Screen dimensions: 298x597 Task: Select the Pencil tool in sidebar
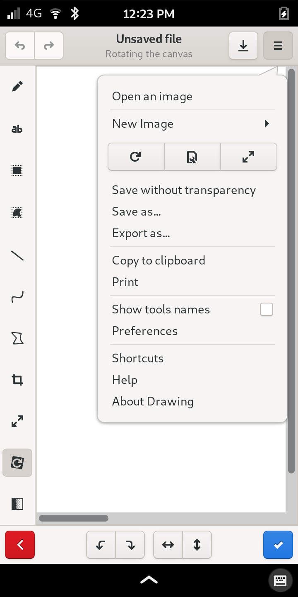click(17, 86)
